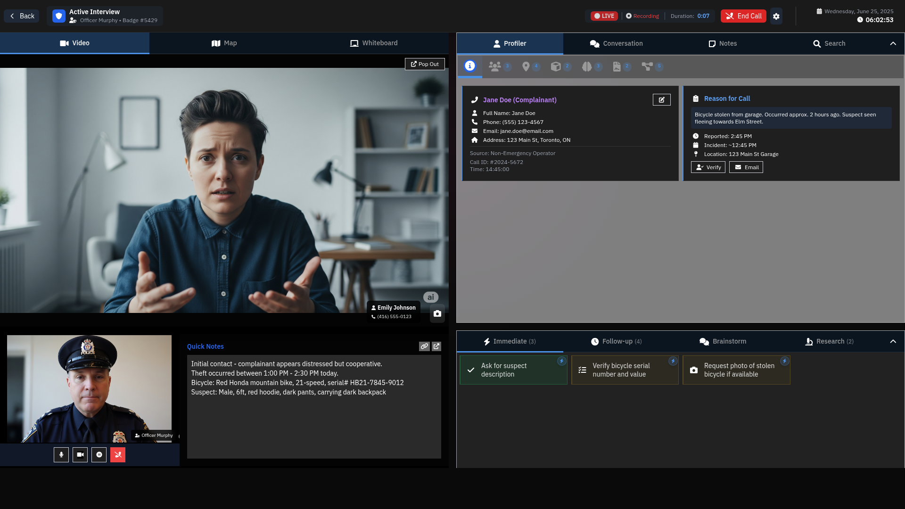Turn off Officer Murphy's camera

click(x=80, y=455)
